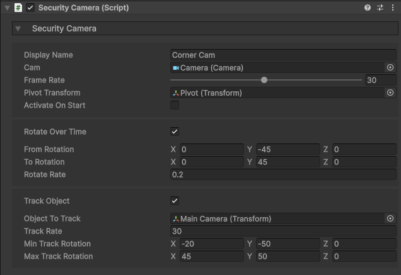This screenshot has width=401, height=275.
Task: Select the Frame Rate value box
Action: tap(380, 80)
